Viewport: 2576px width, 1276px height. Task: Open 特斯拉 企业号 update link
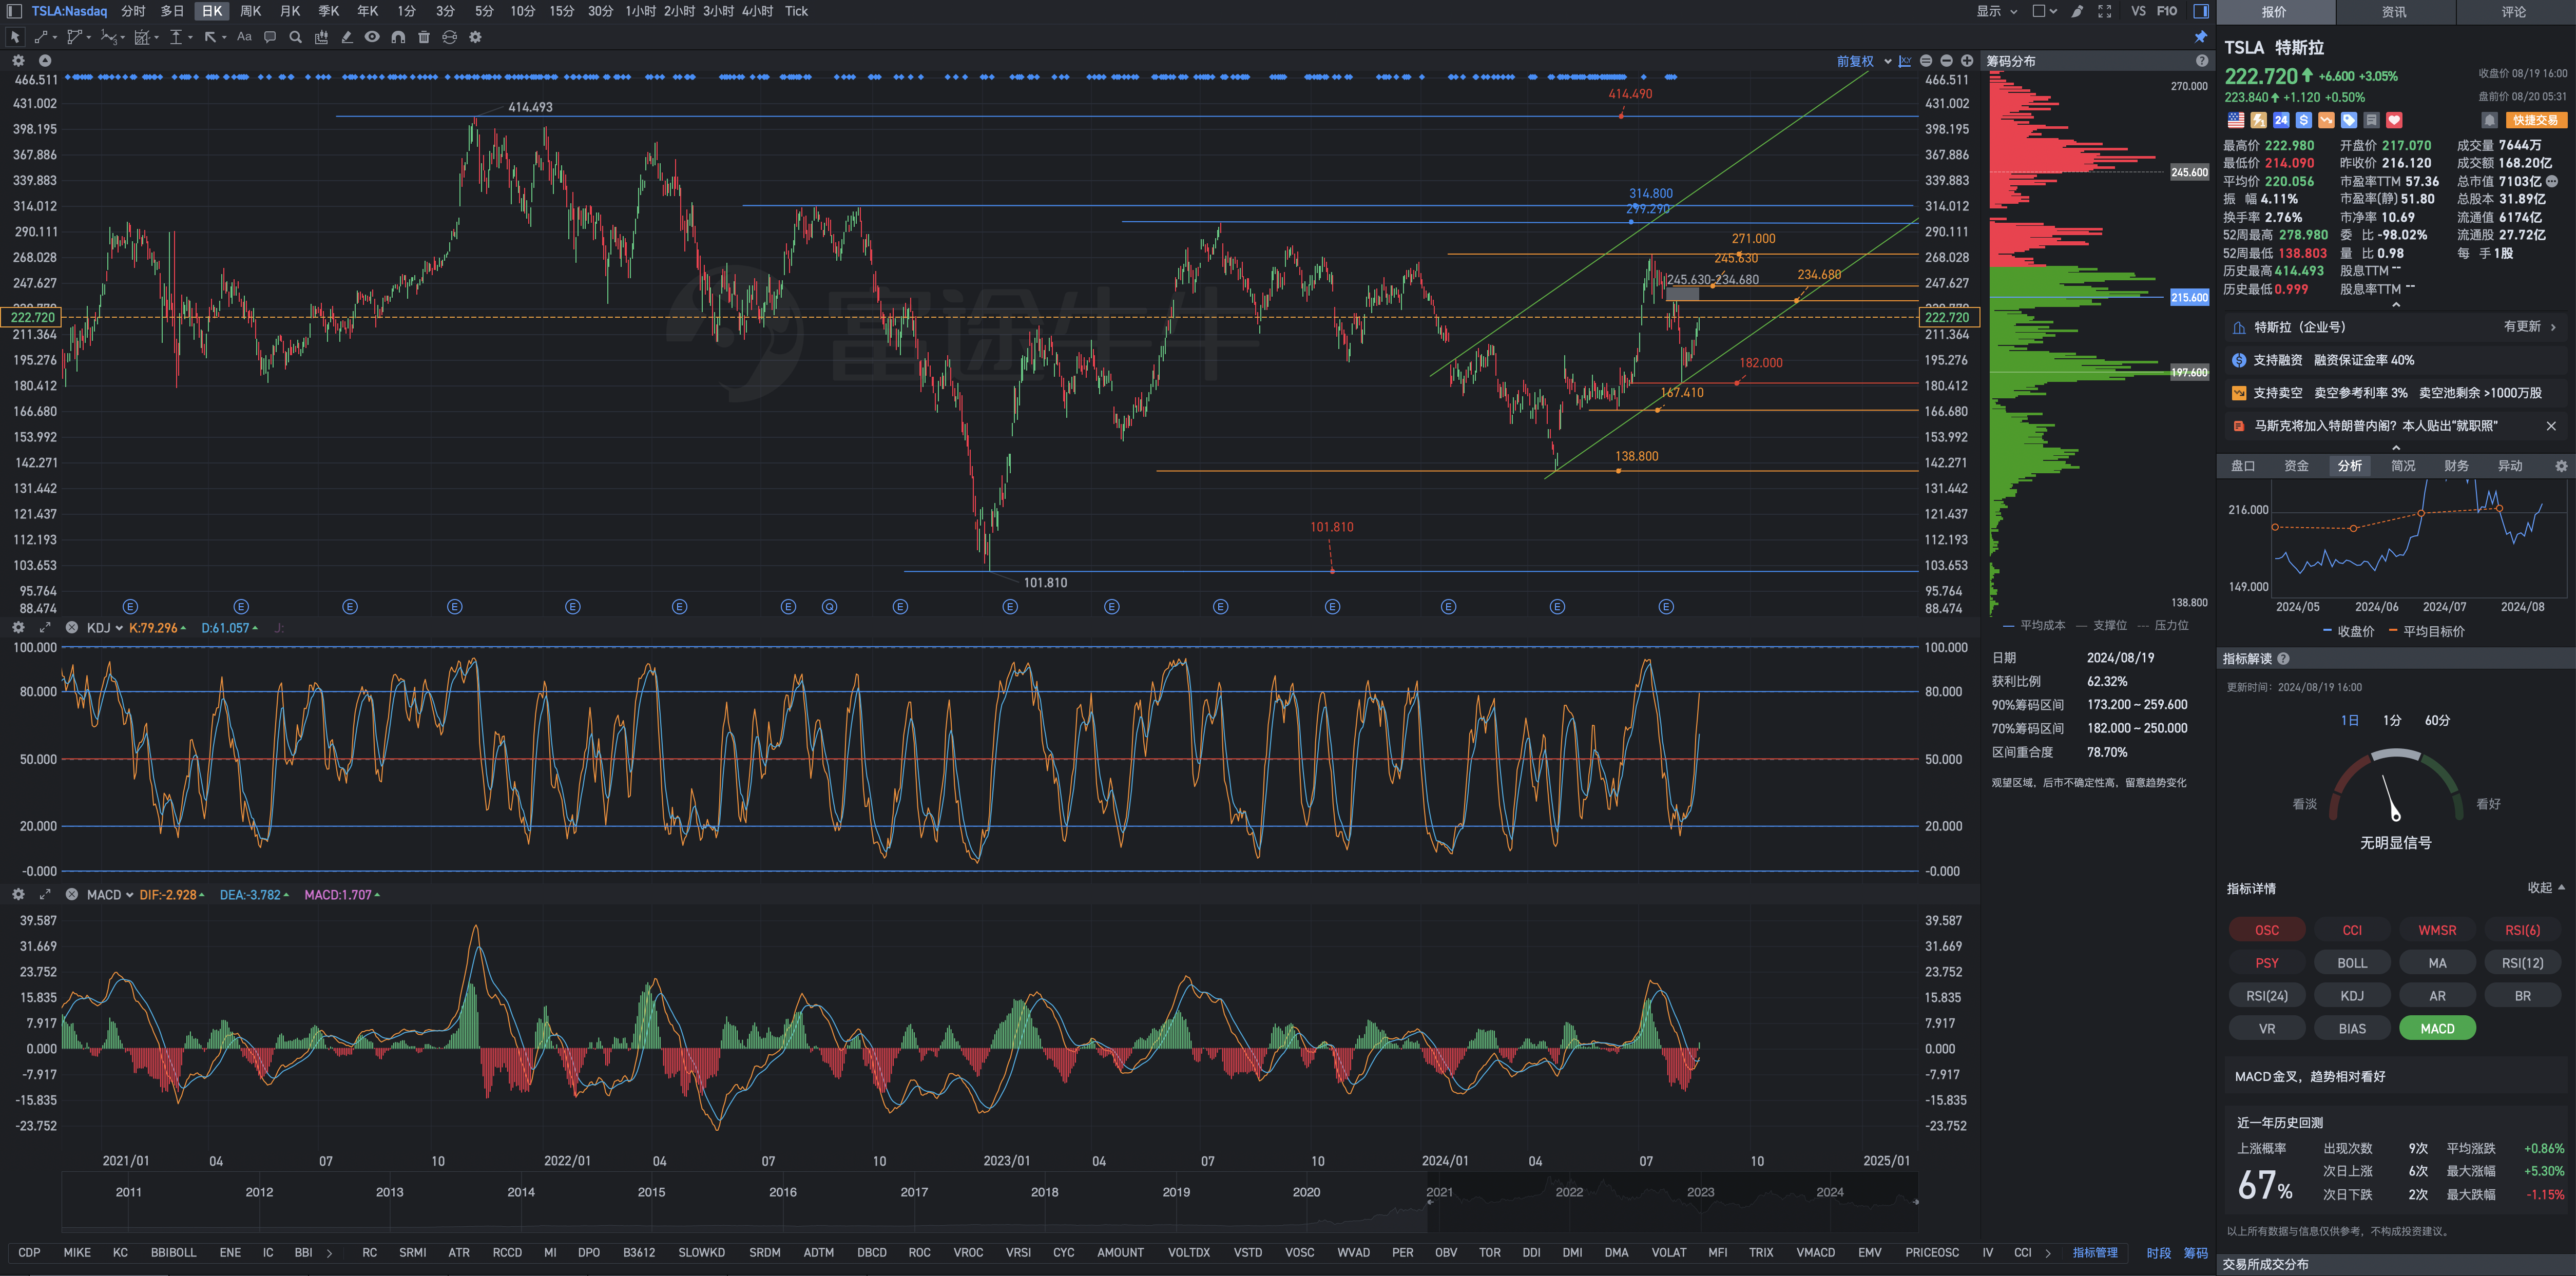click(x=2397, y=327)
